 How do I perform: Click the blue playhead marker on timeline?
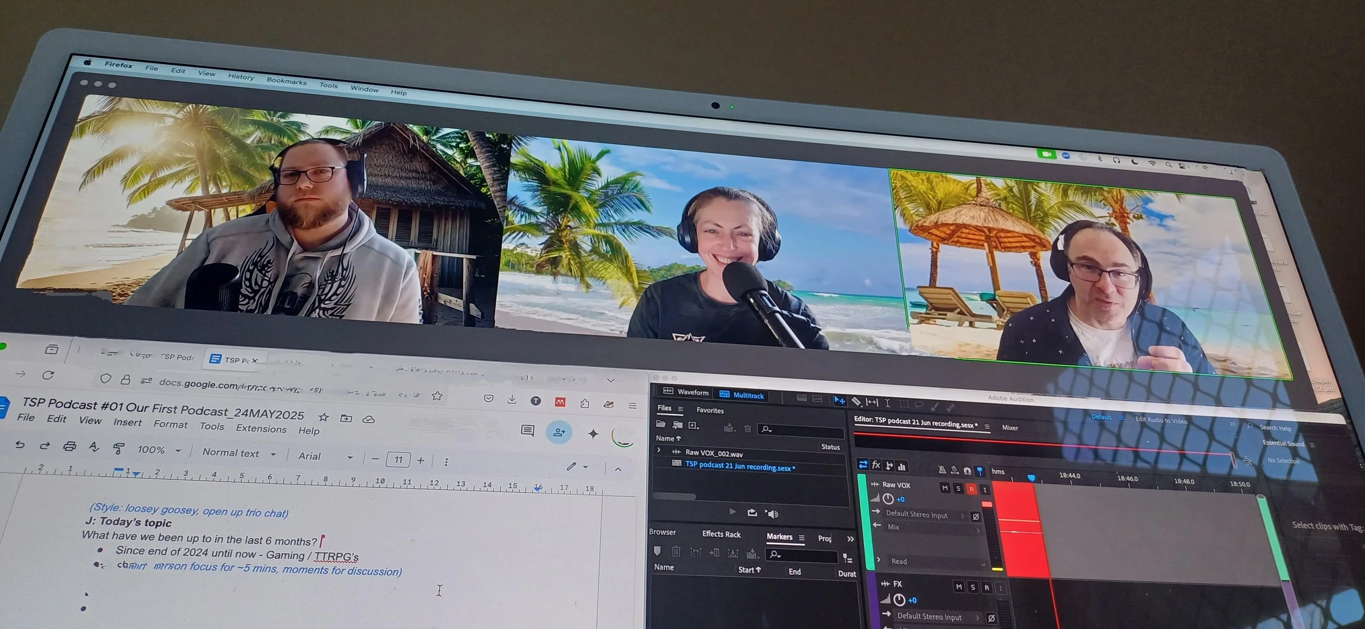[1031, 478]
